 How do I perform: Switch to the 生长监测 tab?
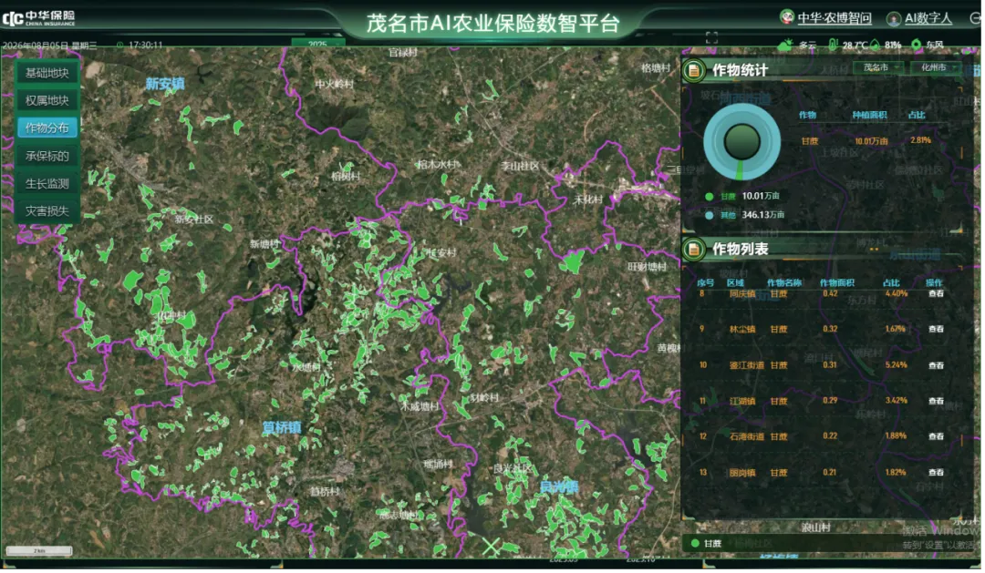pyautogui.click(x=47, y=183)
